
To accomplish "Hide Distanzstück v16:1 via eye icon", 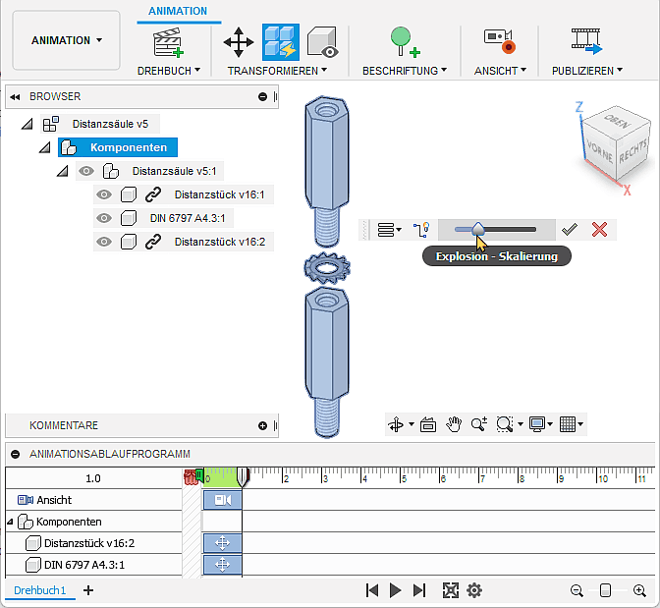I will coord(104,194).
